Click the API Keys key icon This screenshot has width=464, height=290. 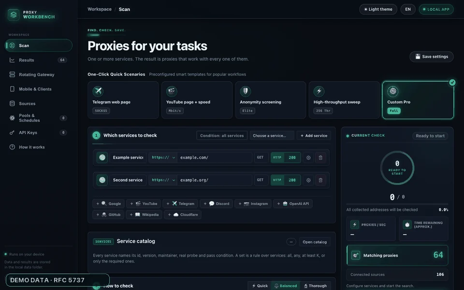click(x=12, y=132)
